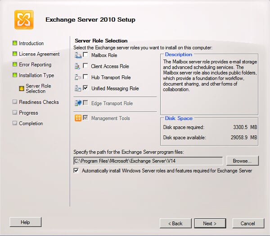The width and height of the screenshot is (270, 236).
Task: Uncheck the Unified Messaging Role checkbox
Action: pyautogui.click(x=85, y=88)
